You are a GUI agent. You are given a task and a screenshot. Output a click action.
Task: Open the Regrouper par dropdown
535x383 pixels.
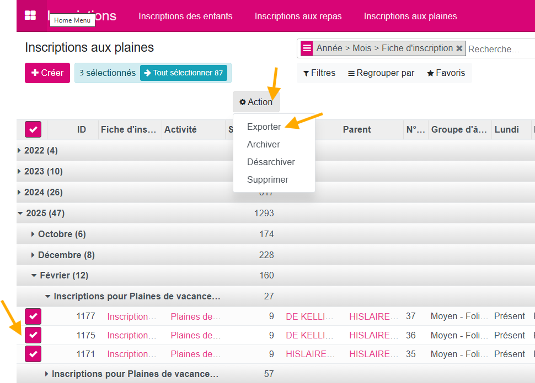pyautogui.click(x=381, y=73)
